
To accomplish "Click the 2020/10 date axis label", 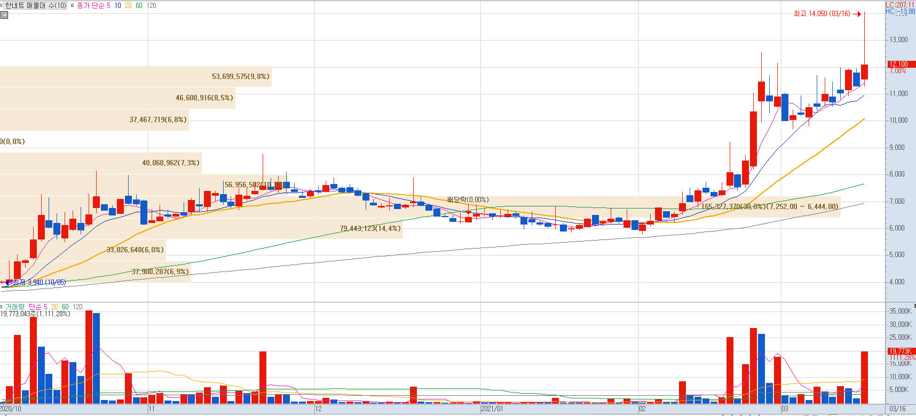I will [11, 409].
